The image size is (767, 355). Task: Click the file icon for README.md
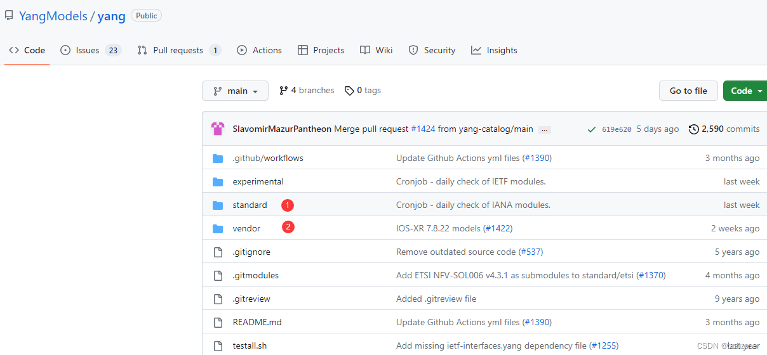218,322
